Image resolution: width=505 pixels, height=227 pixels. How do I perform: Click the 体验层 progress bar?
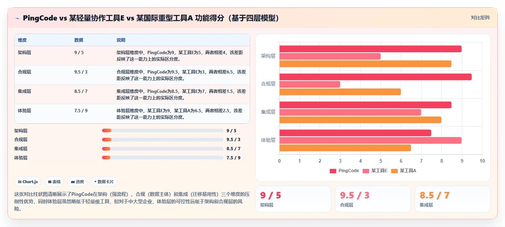162,158
